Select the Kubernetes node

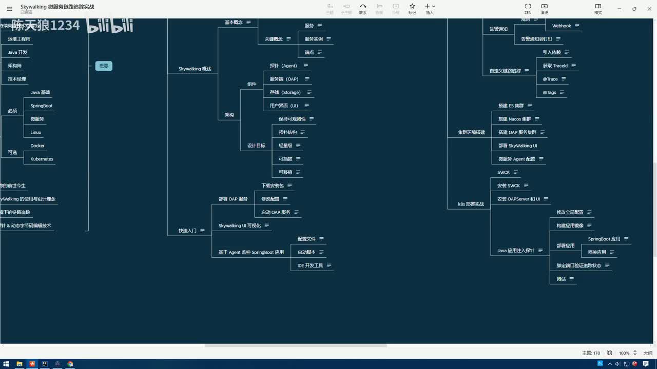point(42,159)
